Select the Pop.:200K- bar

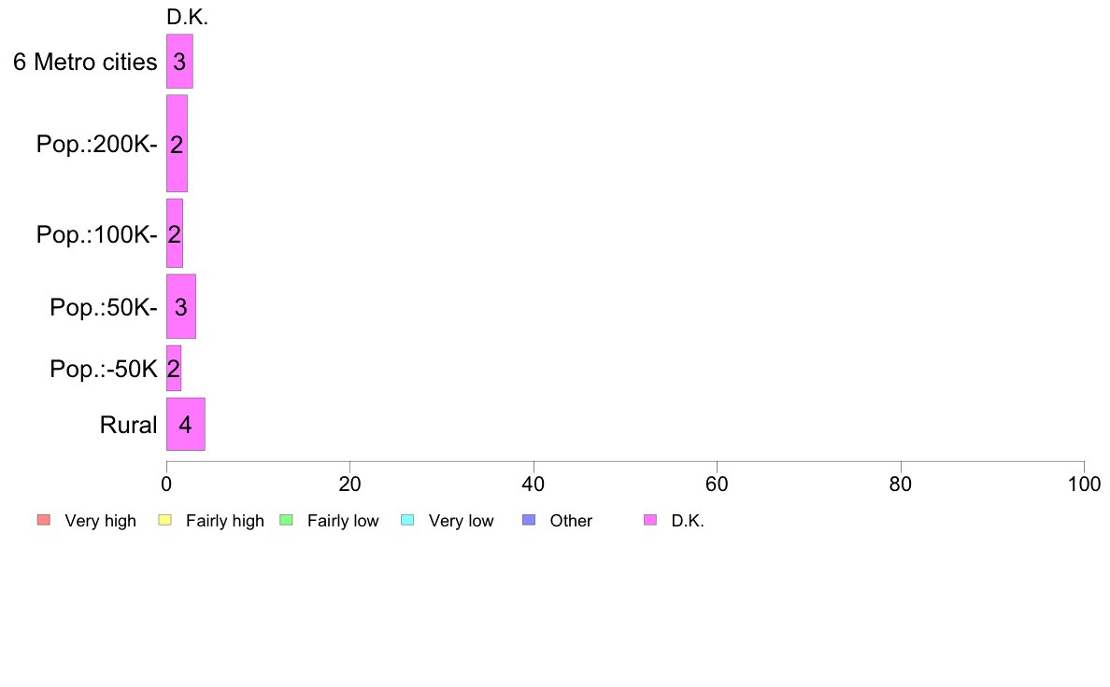177,144
